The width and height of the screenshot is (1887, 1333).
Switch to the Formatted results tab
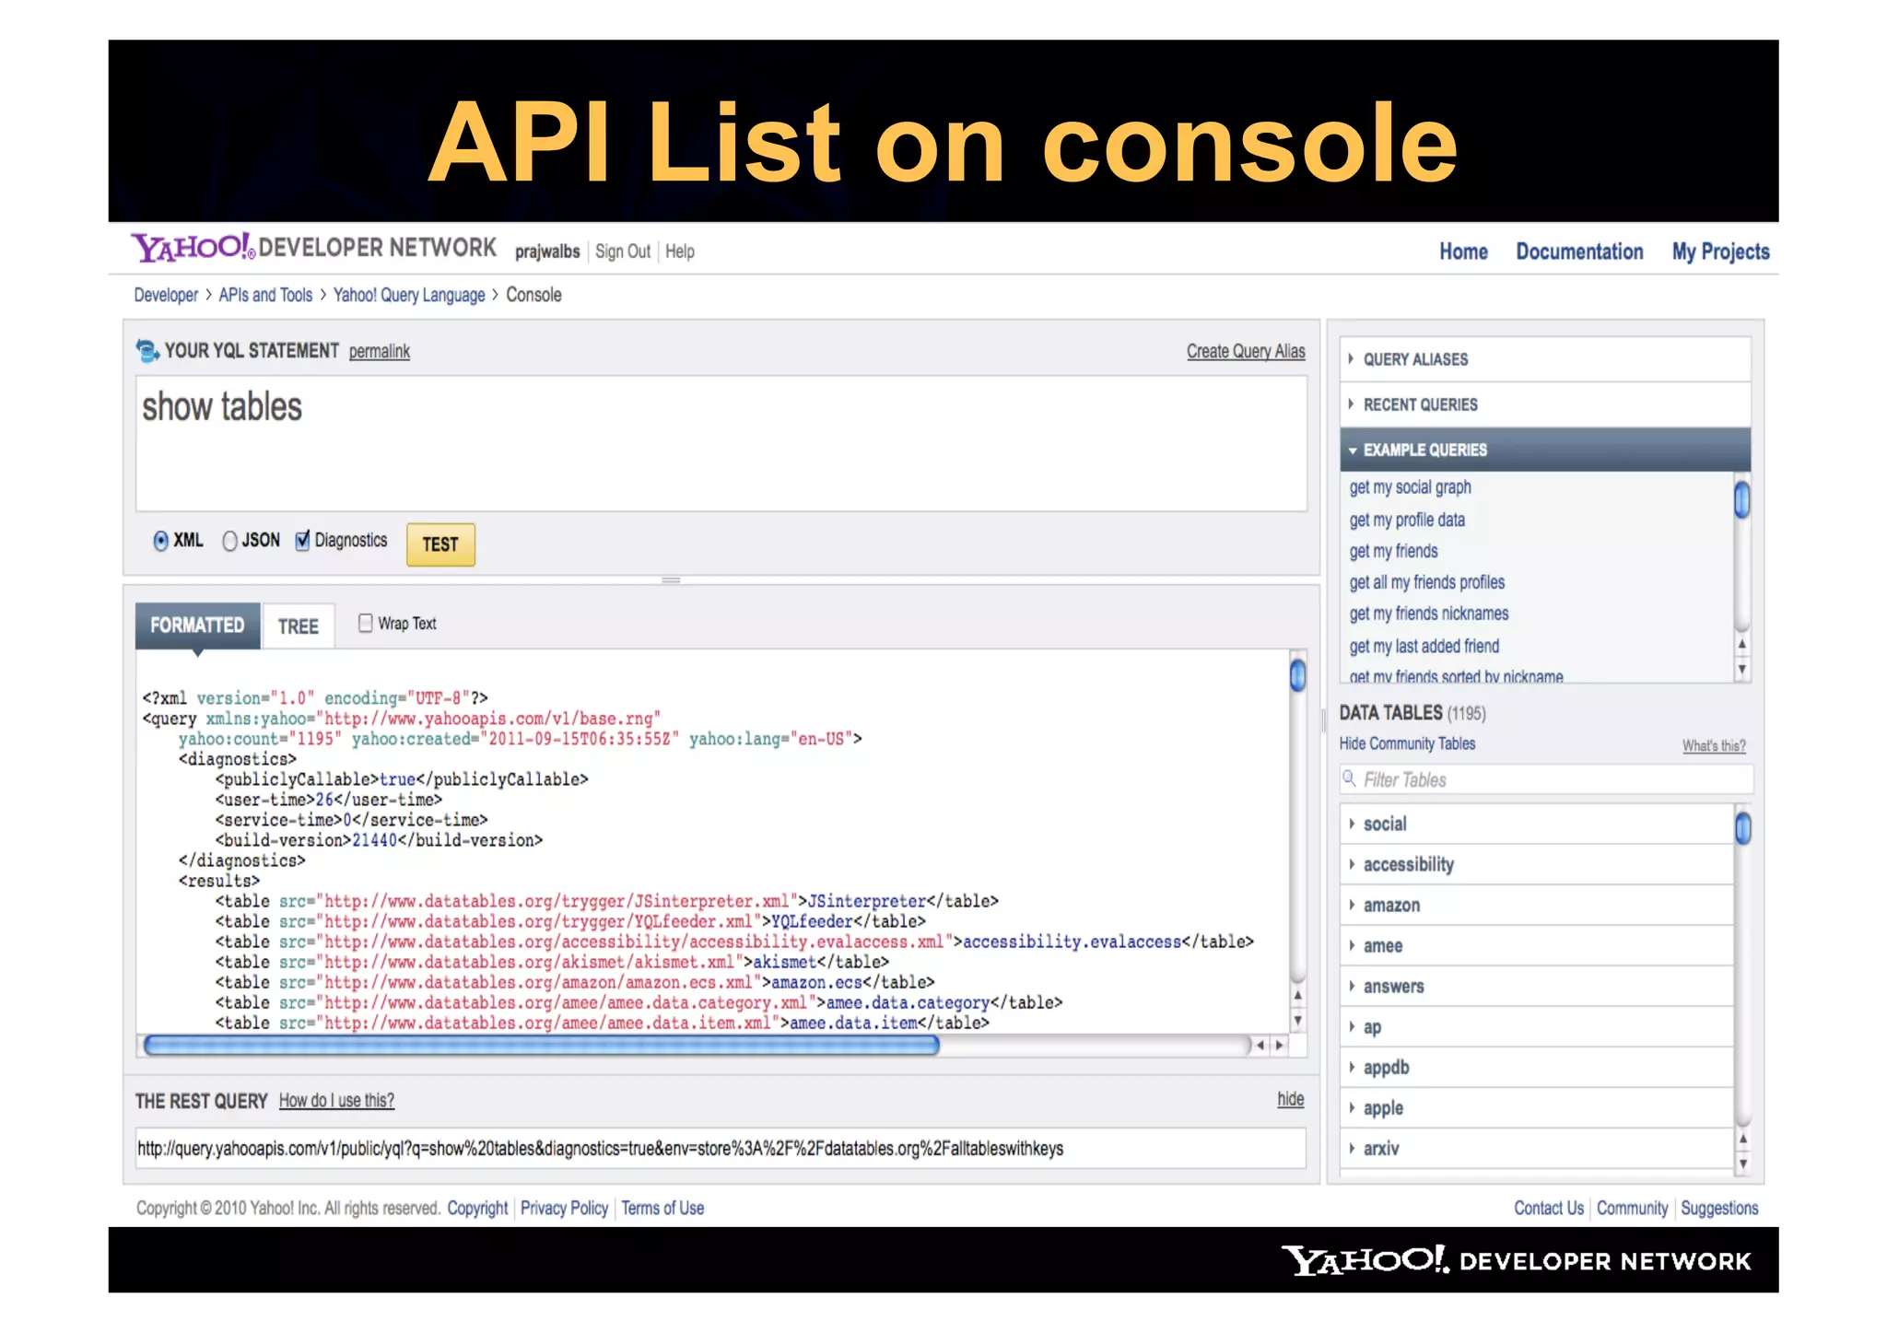(x=197, y=626)
